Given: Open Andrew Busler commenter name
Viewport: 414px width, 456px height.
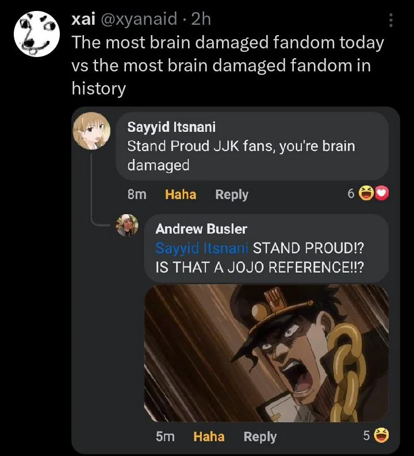Looking at the screenshot, I should coord(201,229).
